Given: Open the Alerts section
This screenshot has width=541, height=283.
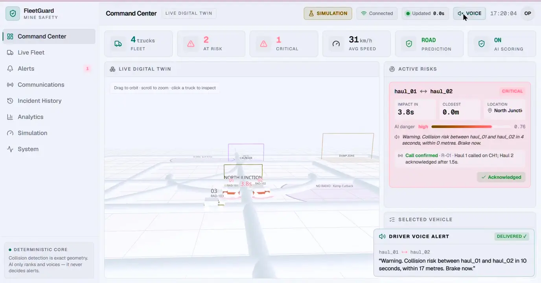Looking at the screenshot, I should pos(49,69).
